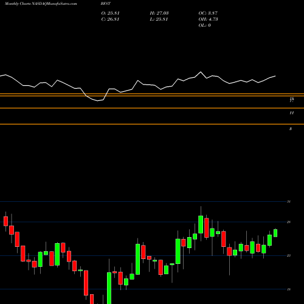Click the final point of the white indicator line
This screenshot has width=304, height=304.
point(275,76)
